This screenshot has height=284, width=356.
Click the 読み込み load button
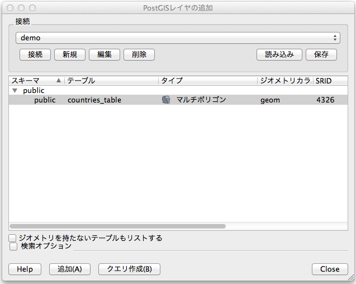click(x=279, y=54)
